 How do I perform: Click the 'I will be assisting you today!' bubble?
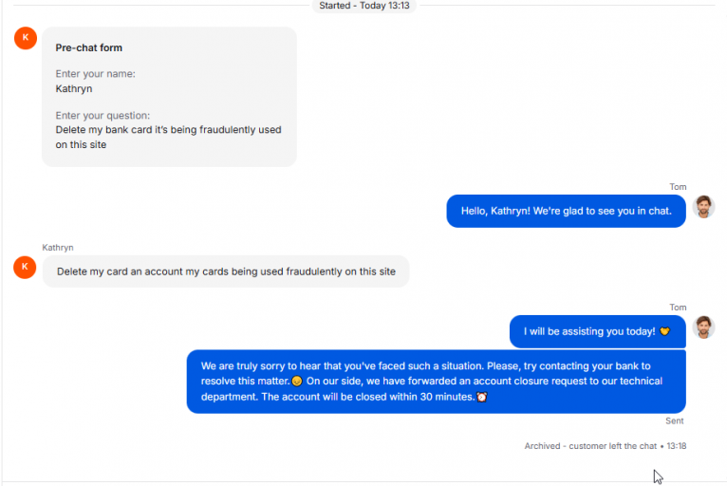(x=598, y=331)
